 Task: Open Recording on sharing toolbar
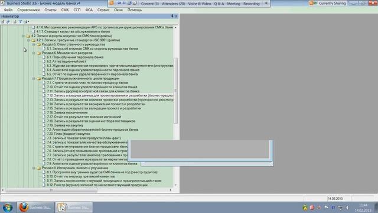[251, 4]
